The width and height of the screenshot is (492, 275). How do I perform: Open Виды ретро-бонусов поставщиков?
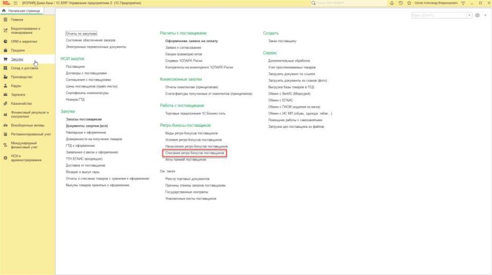[x=191, y=133]
